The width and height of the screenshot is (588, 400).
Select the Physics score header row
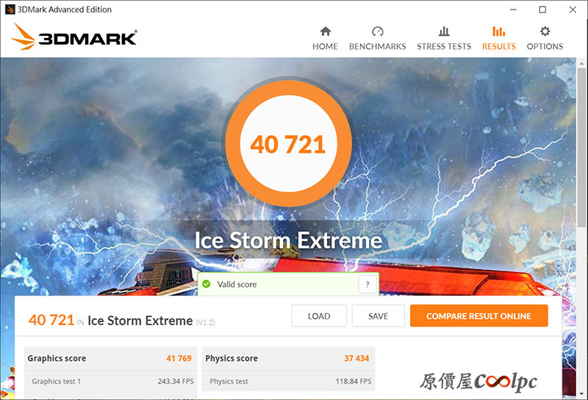288,358
